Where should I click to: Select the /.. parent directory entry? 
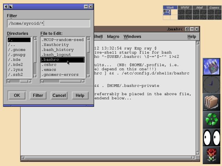point(19,45)
